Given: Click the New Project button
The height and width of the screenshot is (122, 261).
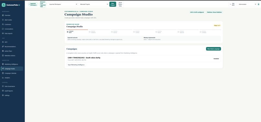Looking at the screenshot, I should coord(113,4).
